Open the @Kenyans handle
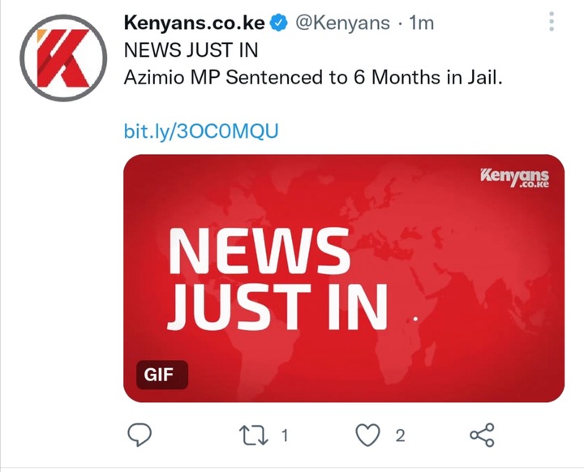This screenshot has width=584, height=472. click(342, 23)
